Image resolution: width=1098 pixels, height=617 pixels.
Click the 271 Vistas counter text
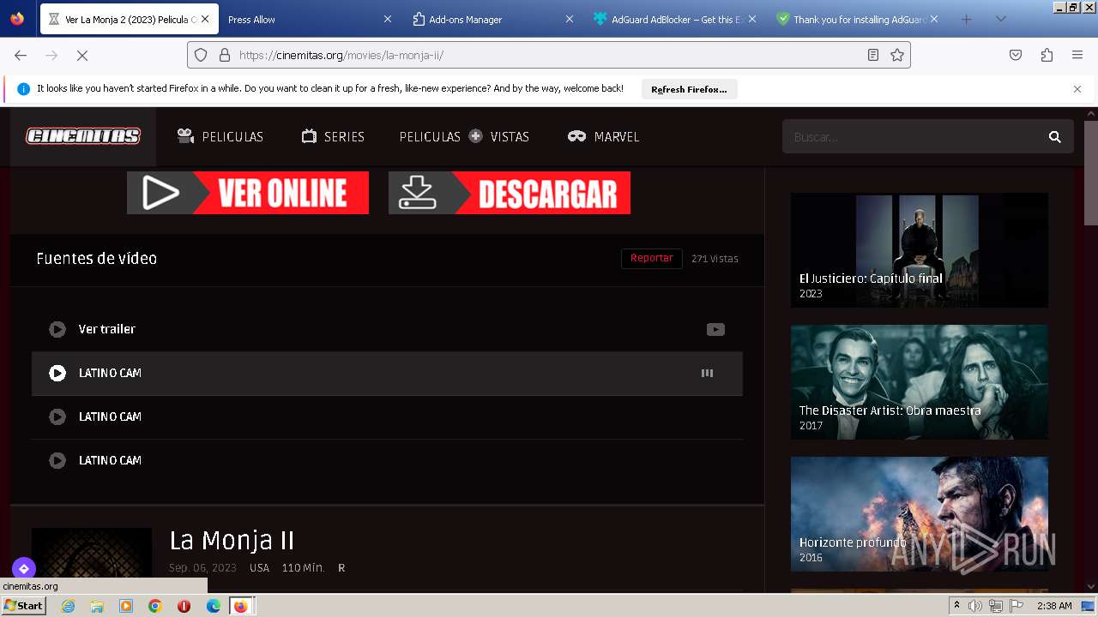coord(715,259)
